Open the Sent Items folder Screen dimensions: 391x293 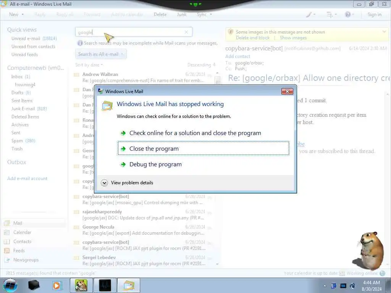22,101
